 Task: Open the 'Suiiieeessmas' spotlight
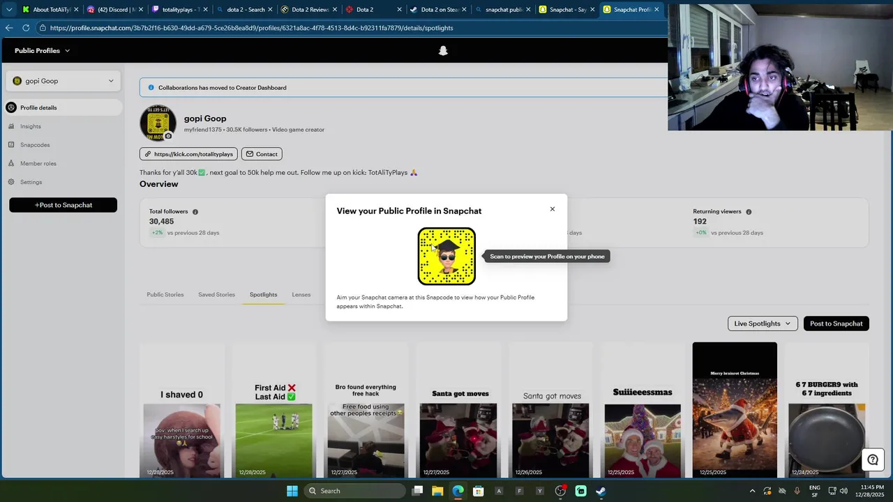643,410
